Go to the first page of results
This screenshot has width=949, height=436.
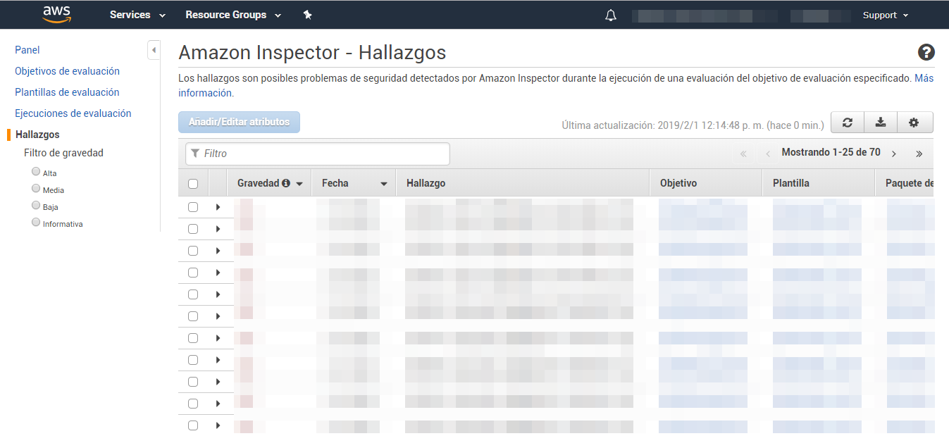click(x=743, y=154)
